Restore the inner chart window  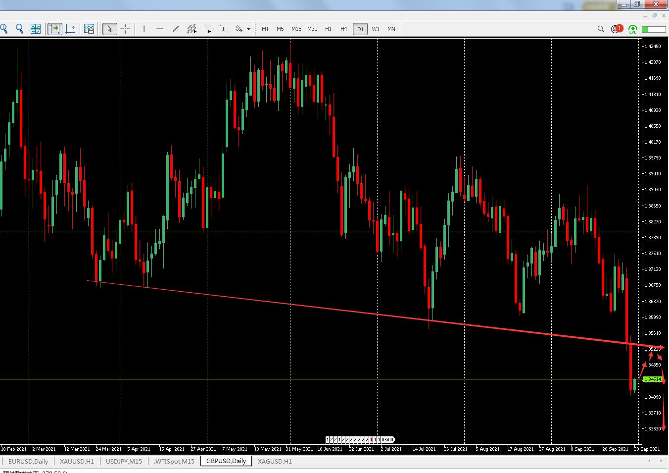coord(654,16)
